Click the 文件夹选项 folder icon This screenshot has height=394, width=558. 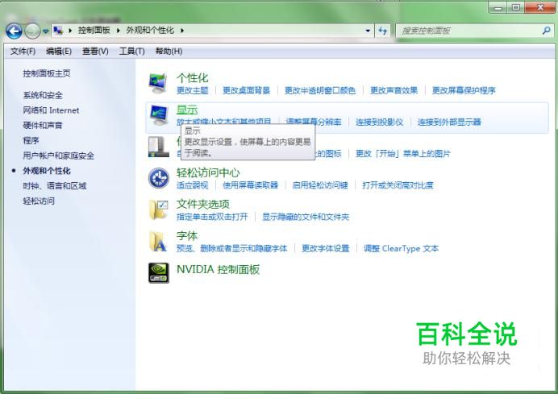tap(159, 209)
